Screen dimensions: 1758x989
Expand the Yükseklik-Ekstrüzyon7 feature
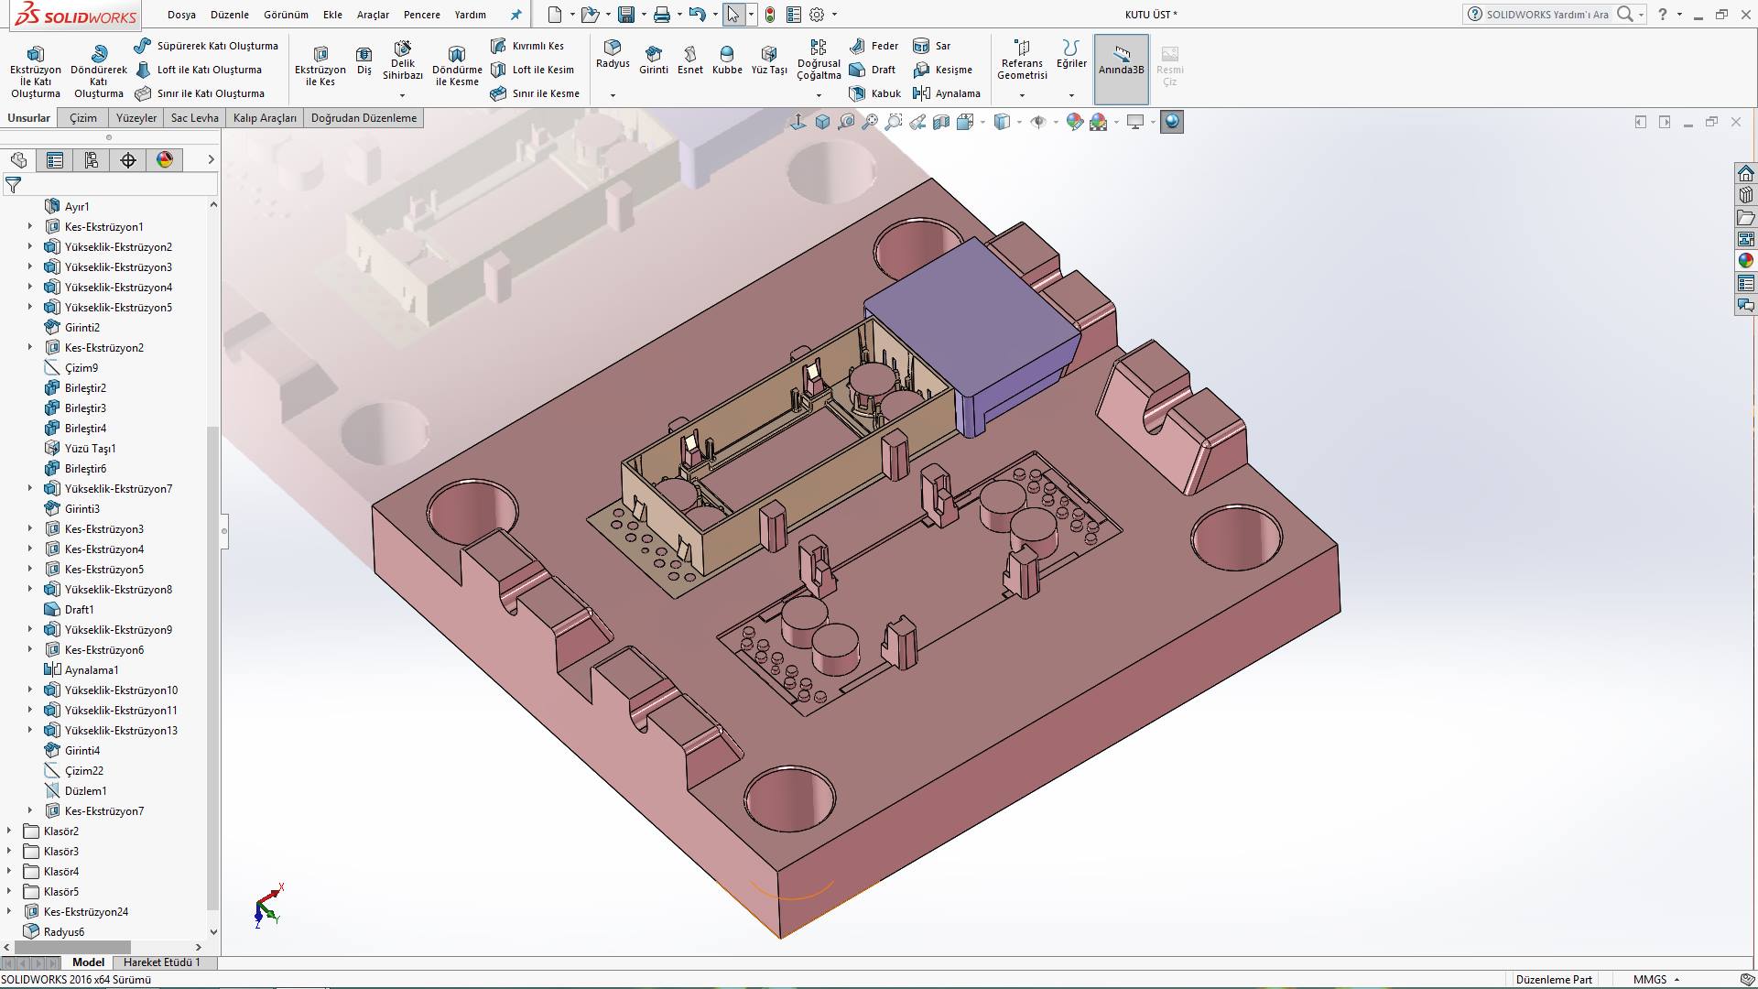[30, 489]
